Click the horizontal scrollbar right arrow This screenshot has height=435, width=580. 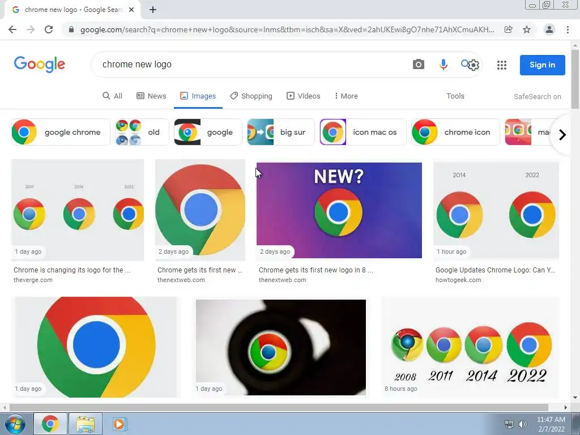(x=566, y=407)
